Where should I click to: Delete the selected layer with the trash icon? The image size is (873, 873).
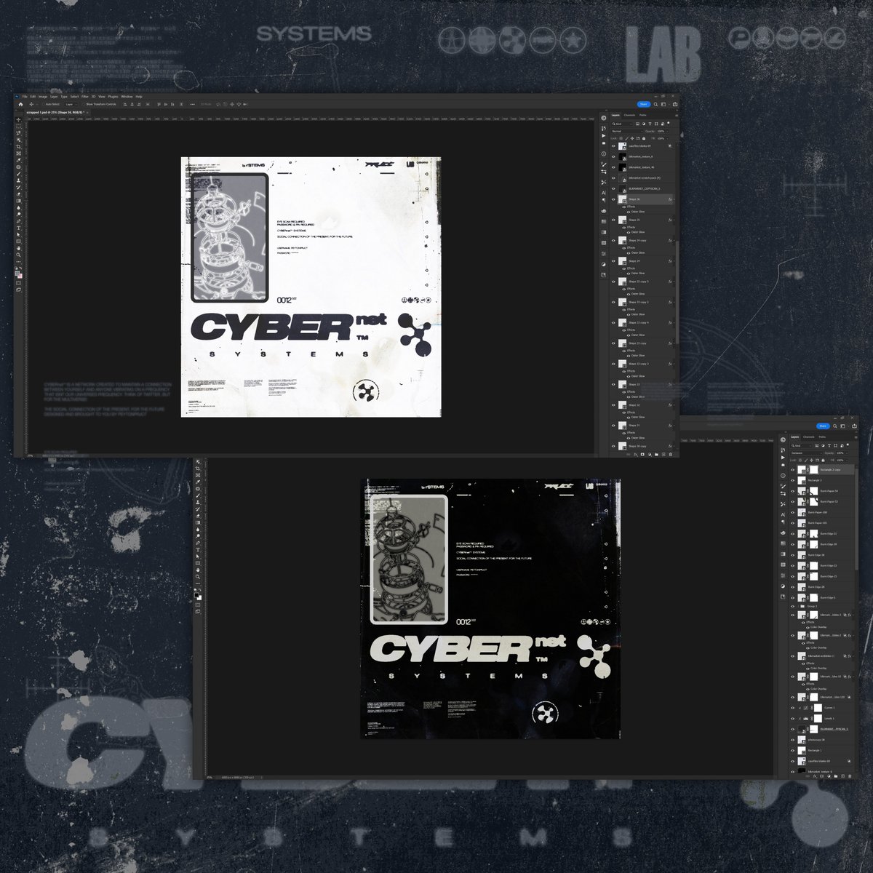click(x=671, y=454)
